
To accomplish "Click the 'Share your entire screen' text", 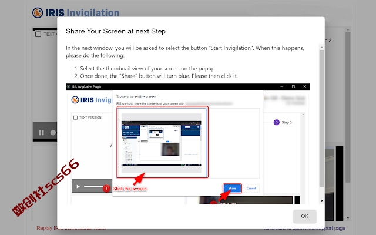I will pos(136,96).
